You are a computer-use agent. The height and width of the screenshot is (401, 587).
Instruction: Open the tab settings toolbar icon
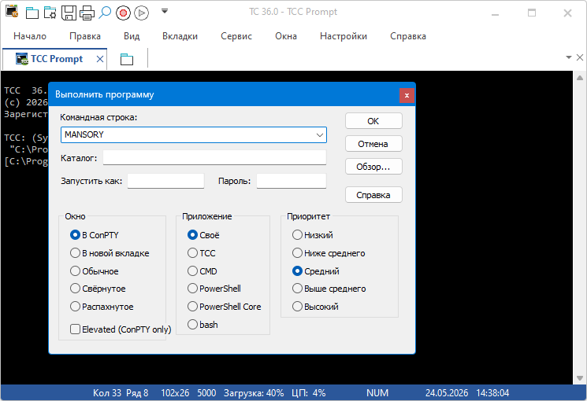click(x=50, y=13)
